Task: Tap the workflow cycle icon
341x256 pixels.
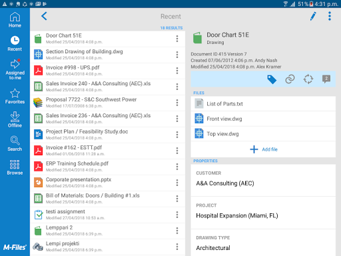Action: (308, 79)
